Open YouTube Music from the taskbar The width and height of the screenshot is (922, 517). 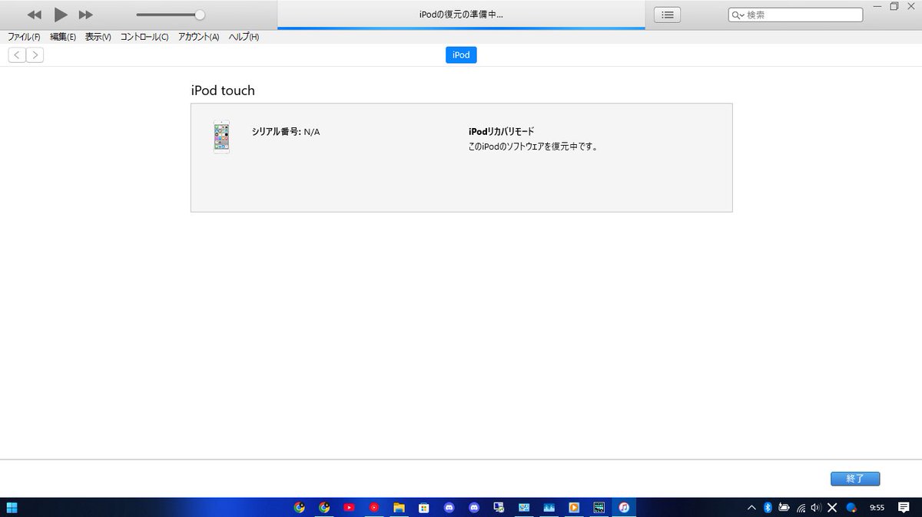[x=374, y=507]
